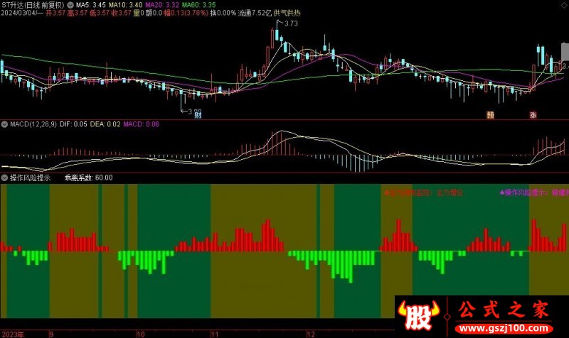
Task: Click the 财 marker icon under the candlesticks
Action: point(198,115)
